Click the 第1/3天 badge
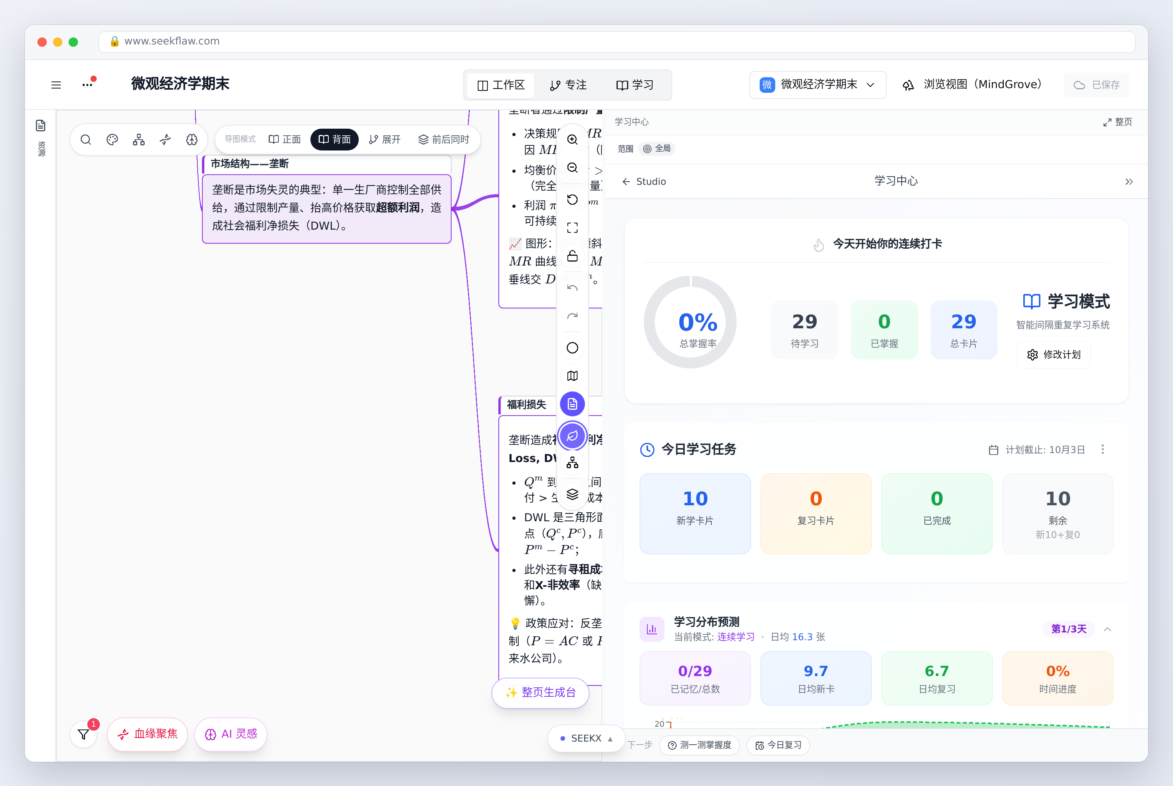This screenshot has width=1173, height=786. pos(1069,629)
